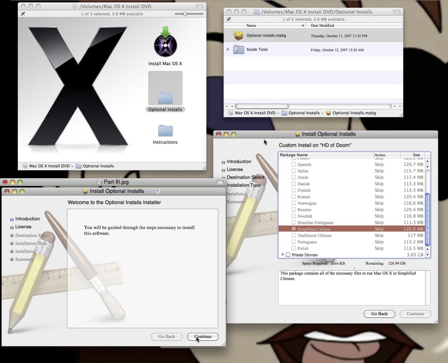This screenshot has height=363, width=448.
Task: Click package list vertical scrollbar thumb
Action: (x=427, y=219)
